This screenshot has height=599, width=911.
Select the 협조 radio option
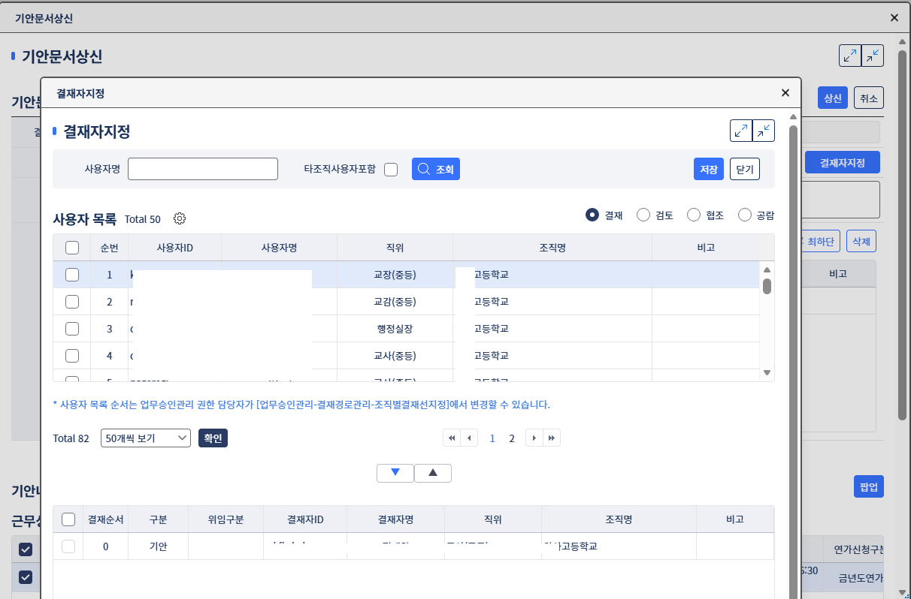click(694, 215)
